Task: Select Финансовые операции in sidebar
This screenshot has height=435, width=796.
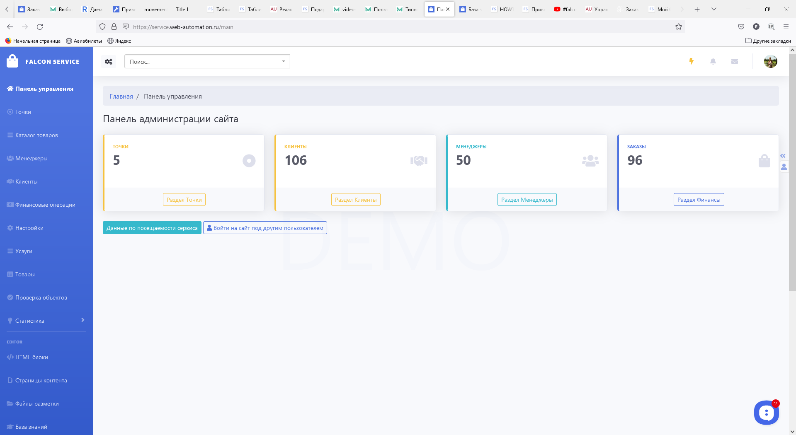Action: (45, 205)
